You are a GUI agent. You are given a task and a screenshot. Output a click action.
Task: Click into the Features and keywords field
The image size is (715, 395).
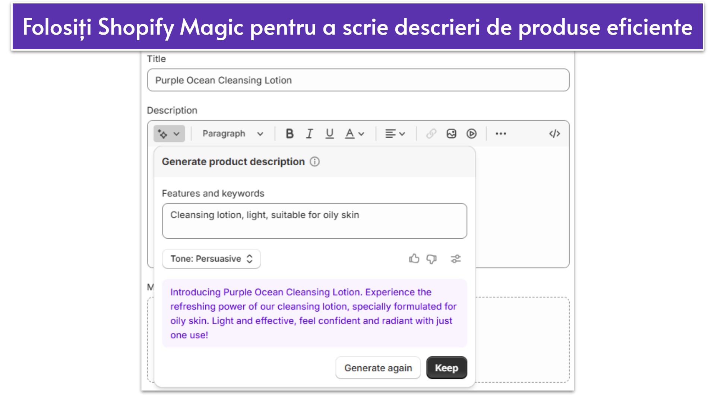point(314,221)
